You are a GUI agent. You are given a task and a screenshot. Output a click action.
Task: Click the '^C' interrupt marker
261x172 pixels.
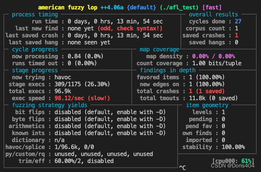[x=182, y=168]
